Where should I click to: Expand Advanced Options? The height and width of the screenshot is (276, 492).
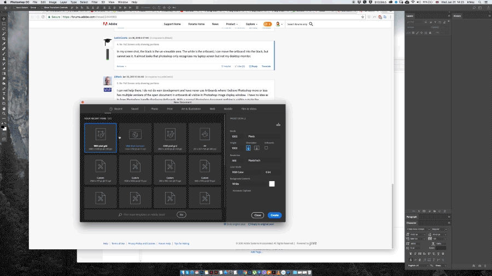click(x=241, y=190)
